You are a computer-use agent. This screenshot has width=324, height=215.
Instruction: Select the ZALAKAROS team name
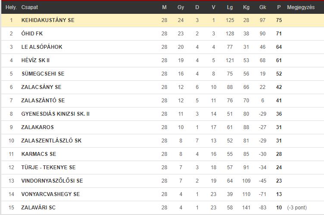[x=37, y=127]
